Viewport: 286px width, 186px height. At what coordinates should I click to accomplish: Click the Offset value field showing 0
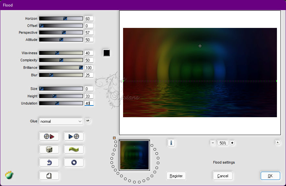tap(89, 26)
